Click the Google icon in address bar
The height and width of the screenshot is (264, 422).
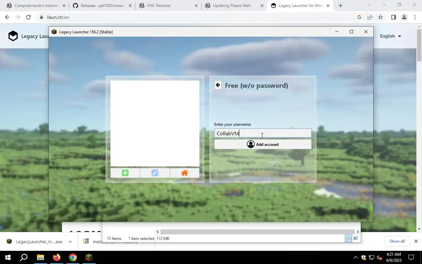pyautogui.click(x=359, y=17)
